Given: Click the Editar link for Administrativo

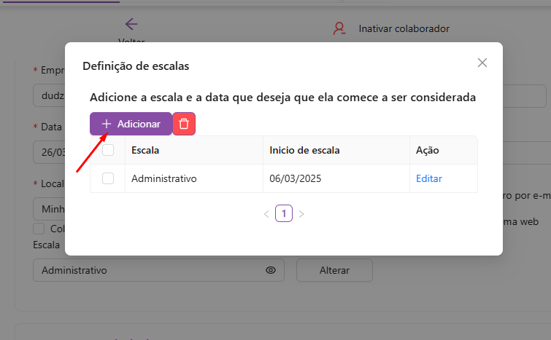Looking at the screenshot, I should pyautogui.click(x=429, y=178).
